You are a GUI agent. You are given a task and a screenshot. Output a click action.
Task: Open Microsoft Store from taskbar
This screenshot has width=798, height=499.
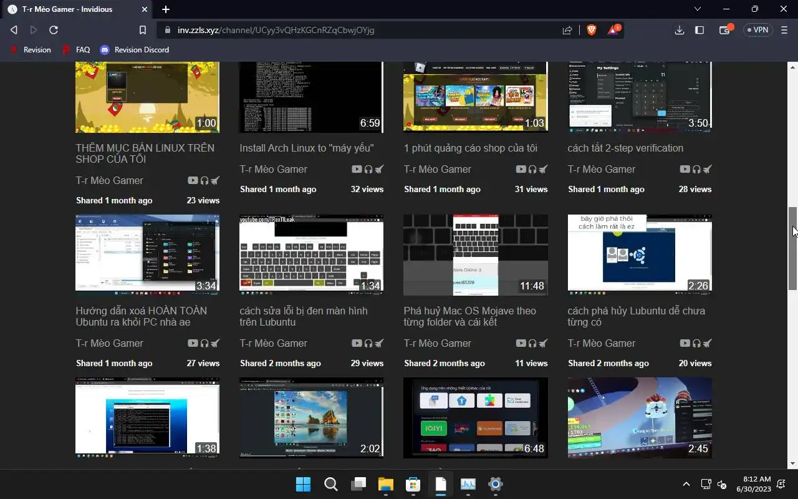click(x=413, y=484)
